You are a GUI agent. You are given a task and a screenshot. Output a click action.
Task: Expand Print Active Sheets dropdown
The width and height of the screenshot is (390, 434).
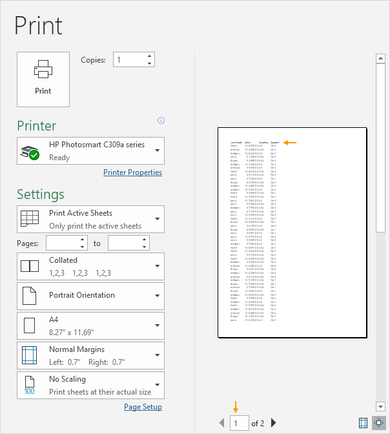(91, 220)
